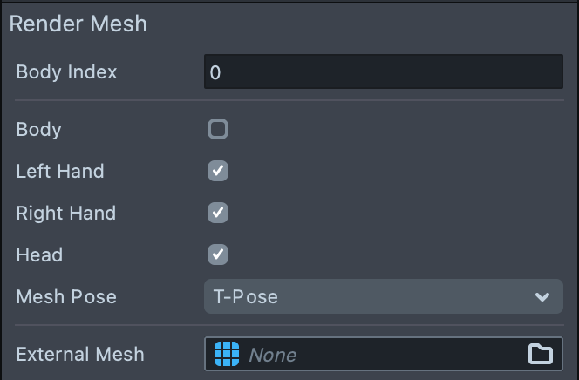
Task: Click the blue mesh grid icon
Action: (227, 354)
